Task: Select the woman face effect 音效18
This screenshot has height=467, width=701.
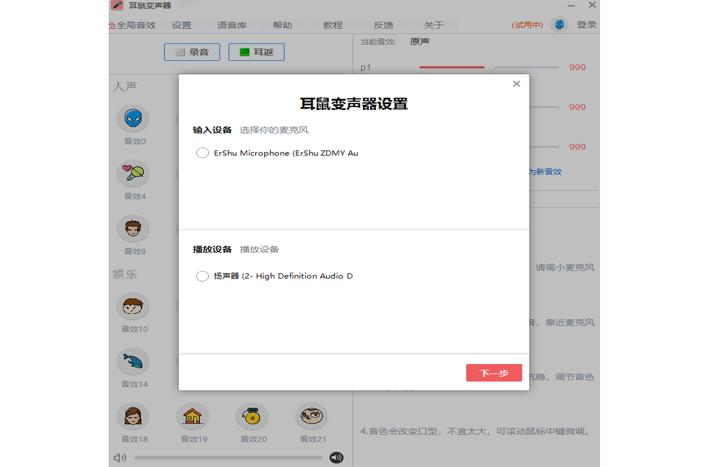Action: pyautogui.click(x=132, y=417)
